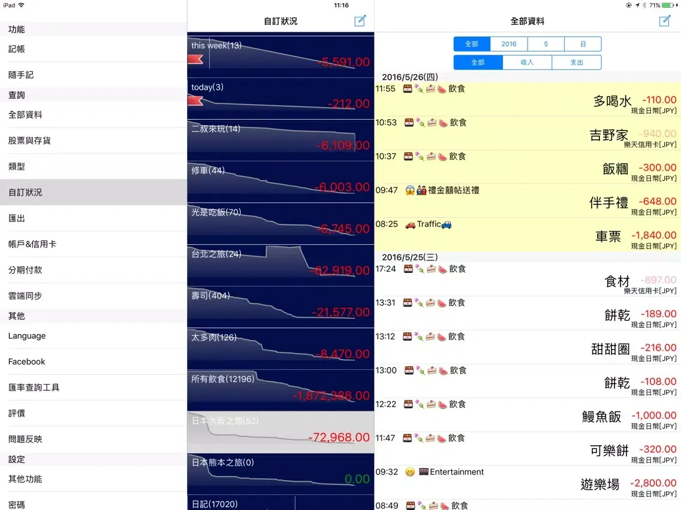Screen dimensions: 681x510
Task: Open 雲端同步 in the sidebar
Action: pyautogui.click(x=94, y=296)
